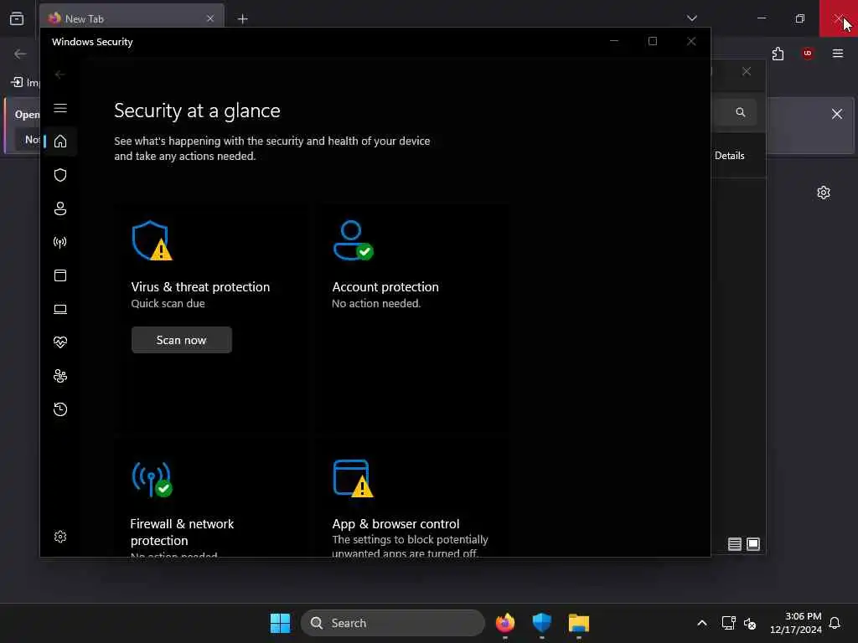Open the Firefox application hamburger menu
This screenshot has height=643, width=858.
[838, 54]
